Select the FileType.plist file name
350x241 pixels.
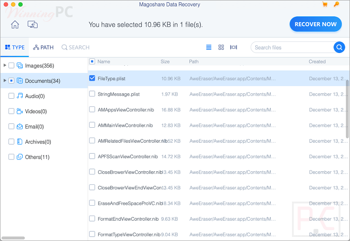[x=112, y=78]
